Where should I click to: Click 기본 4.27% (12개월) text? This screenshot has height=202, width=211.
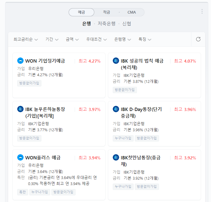coord(45,75)
